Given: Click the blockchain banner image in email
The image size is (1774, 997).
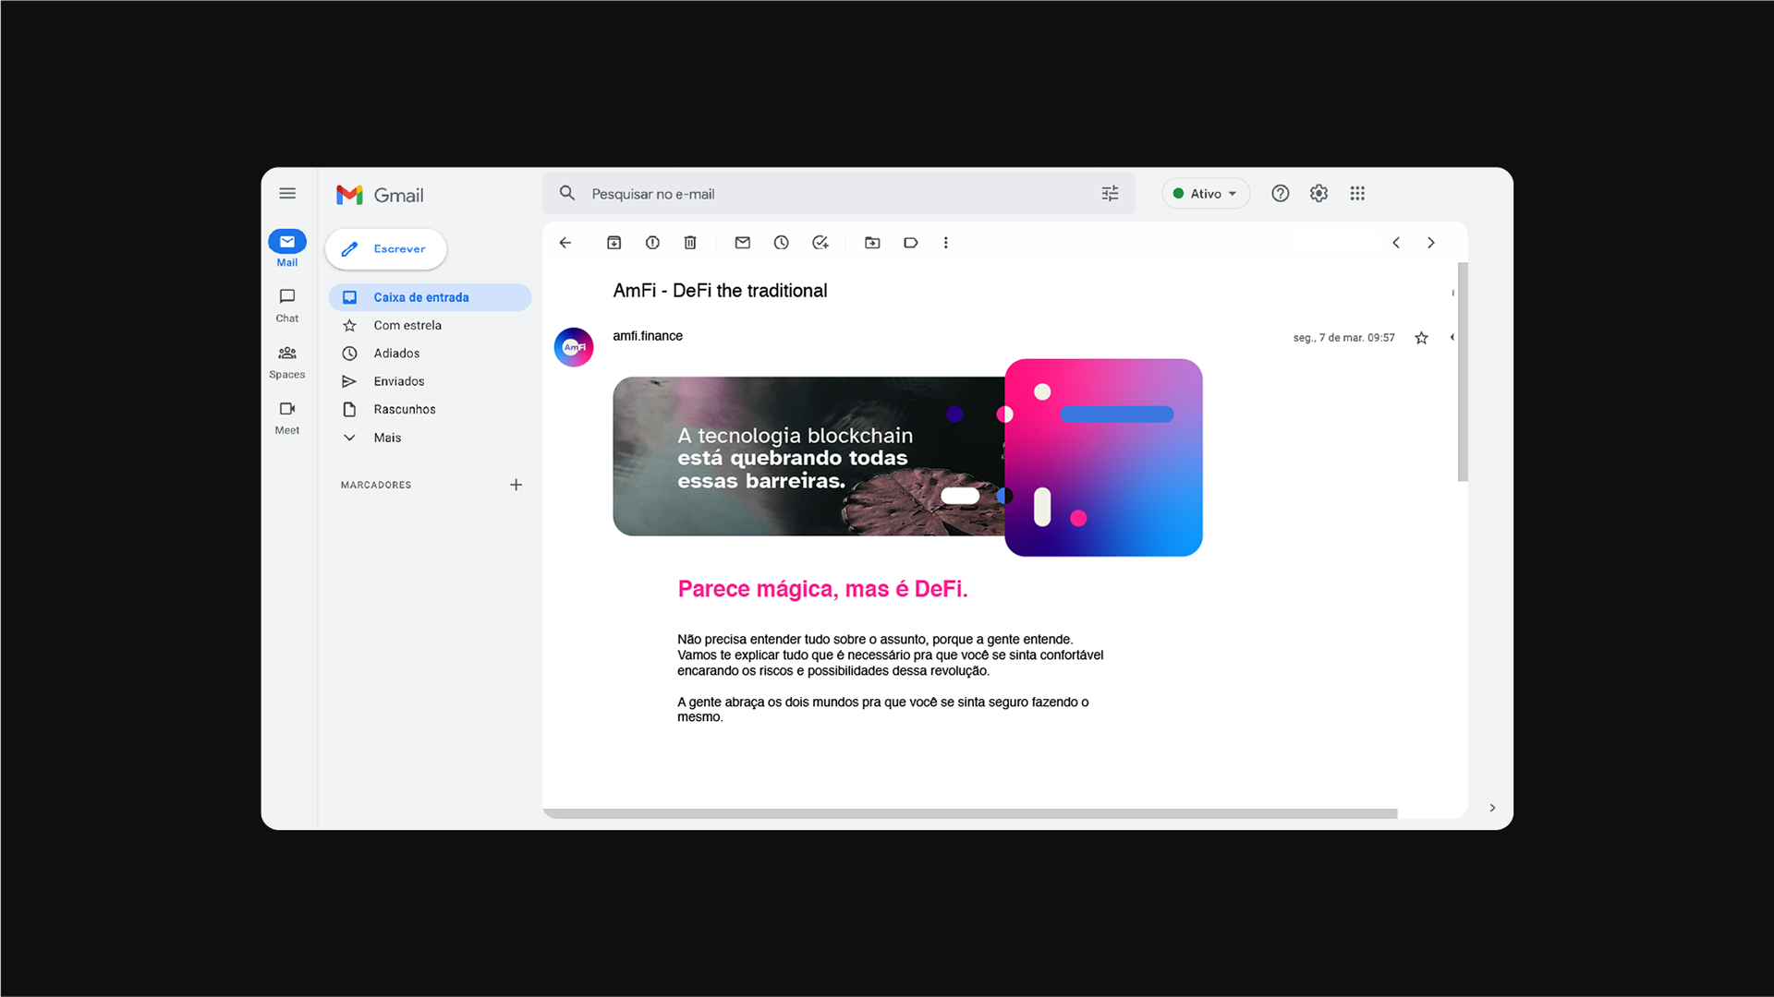Looking at the screenshot, I should point(907,458).
